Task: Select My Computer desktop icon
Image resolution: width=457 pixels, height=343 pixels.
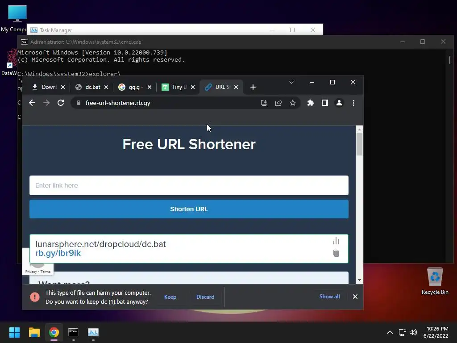Action: pyautogui.click(x=14, y=19)
